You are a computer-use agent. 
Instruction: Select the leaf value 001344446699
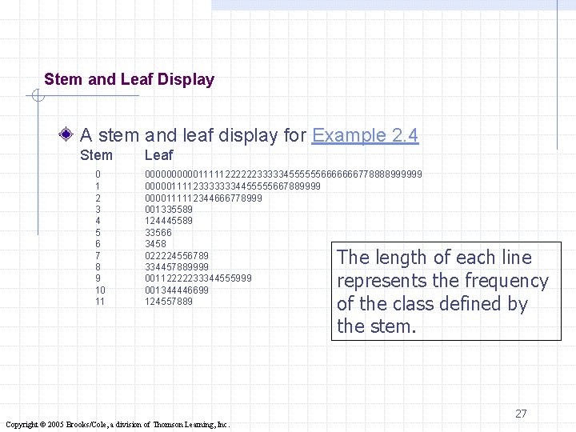coord(177,290)
